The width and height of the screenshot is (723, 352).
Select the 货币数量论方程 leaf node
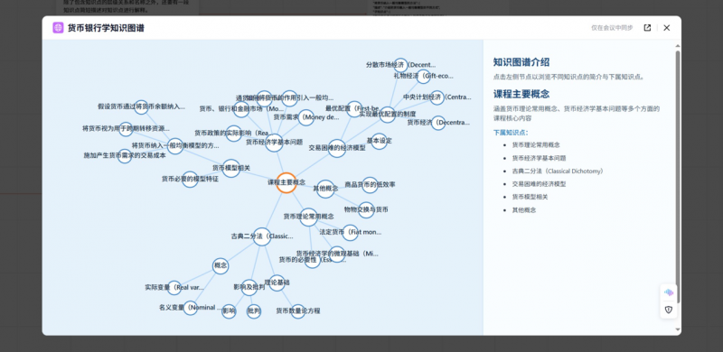[x=298, y=311]
